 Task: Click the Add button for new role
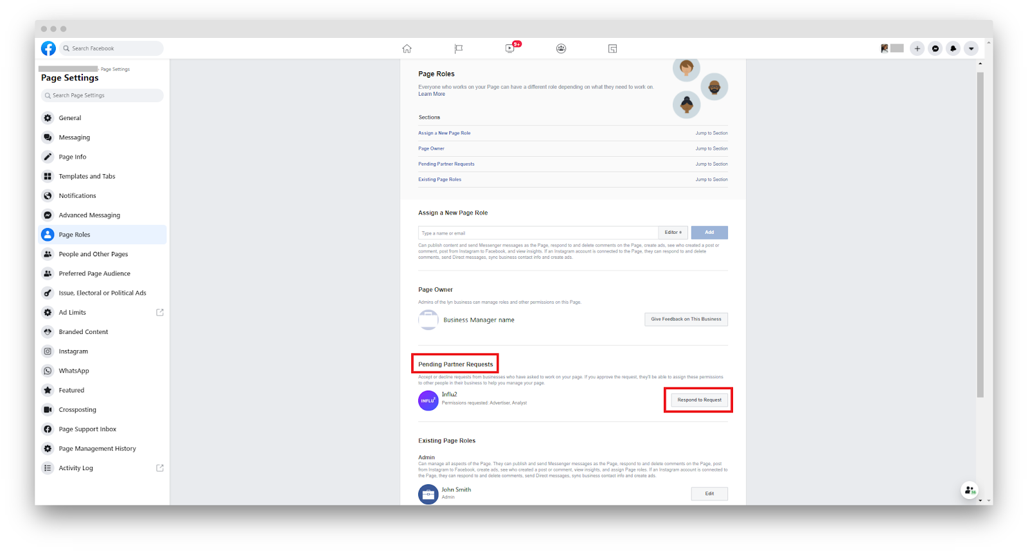click(709, 233)
